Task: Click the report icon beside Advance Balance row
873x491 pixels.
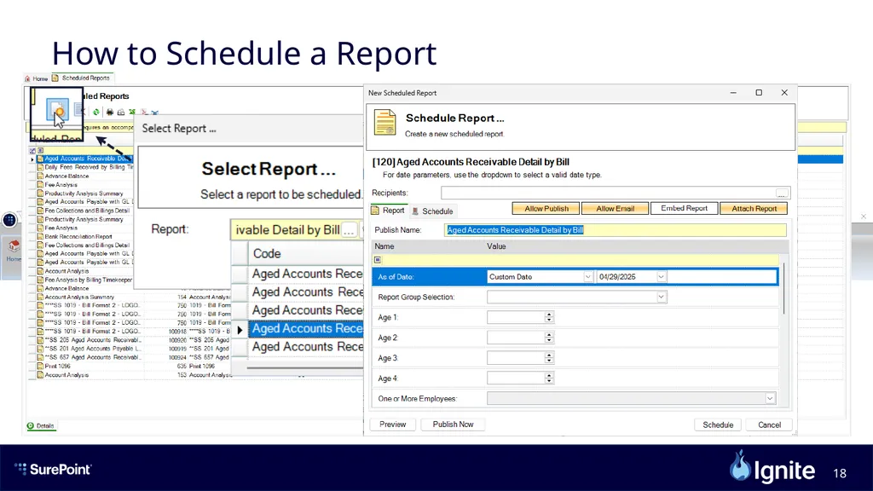Action: (x=40, y=176)
